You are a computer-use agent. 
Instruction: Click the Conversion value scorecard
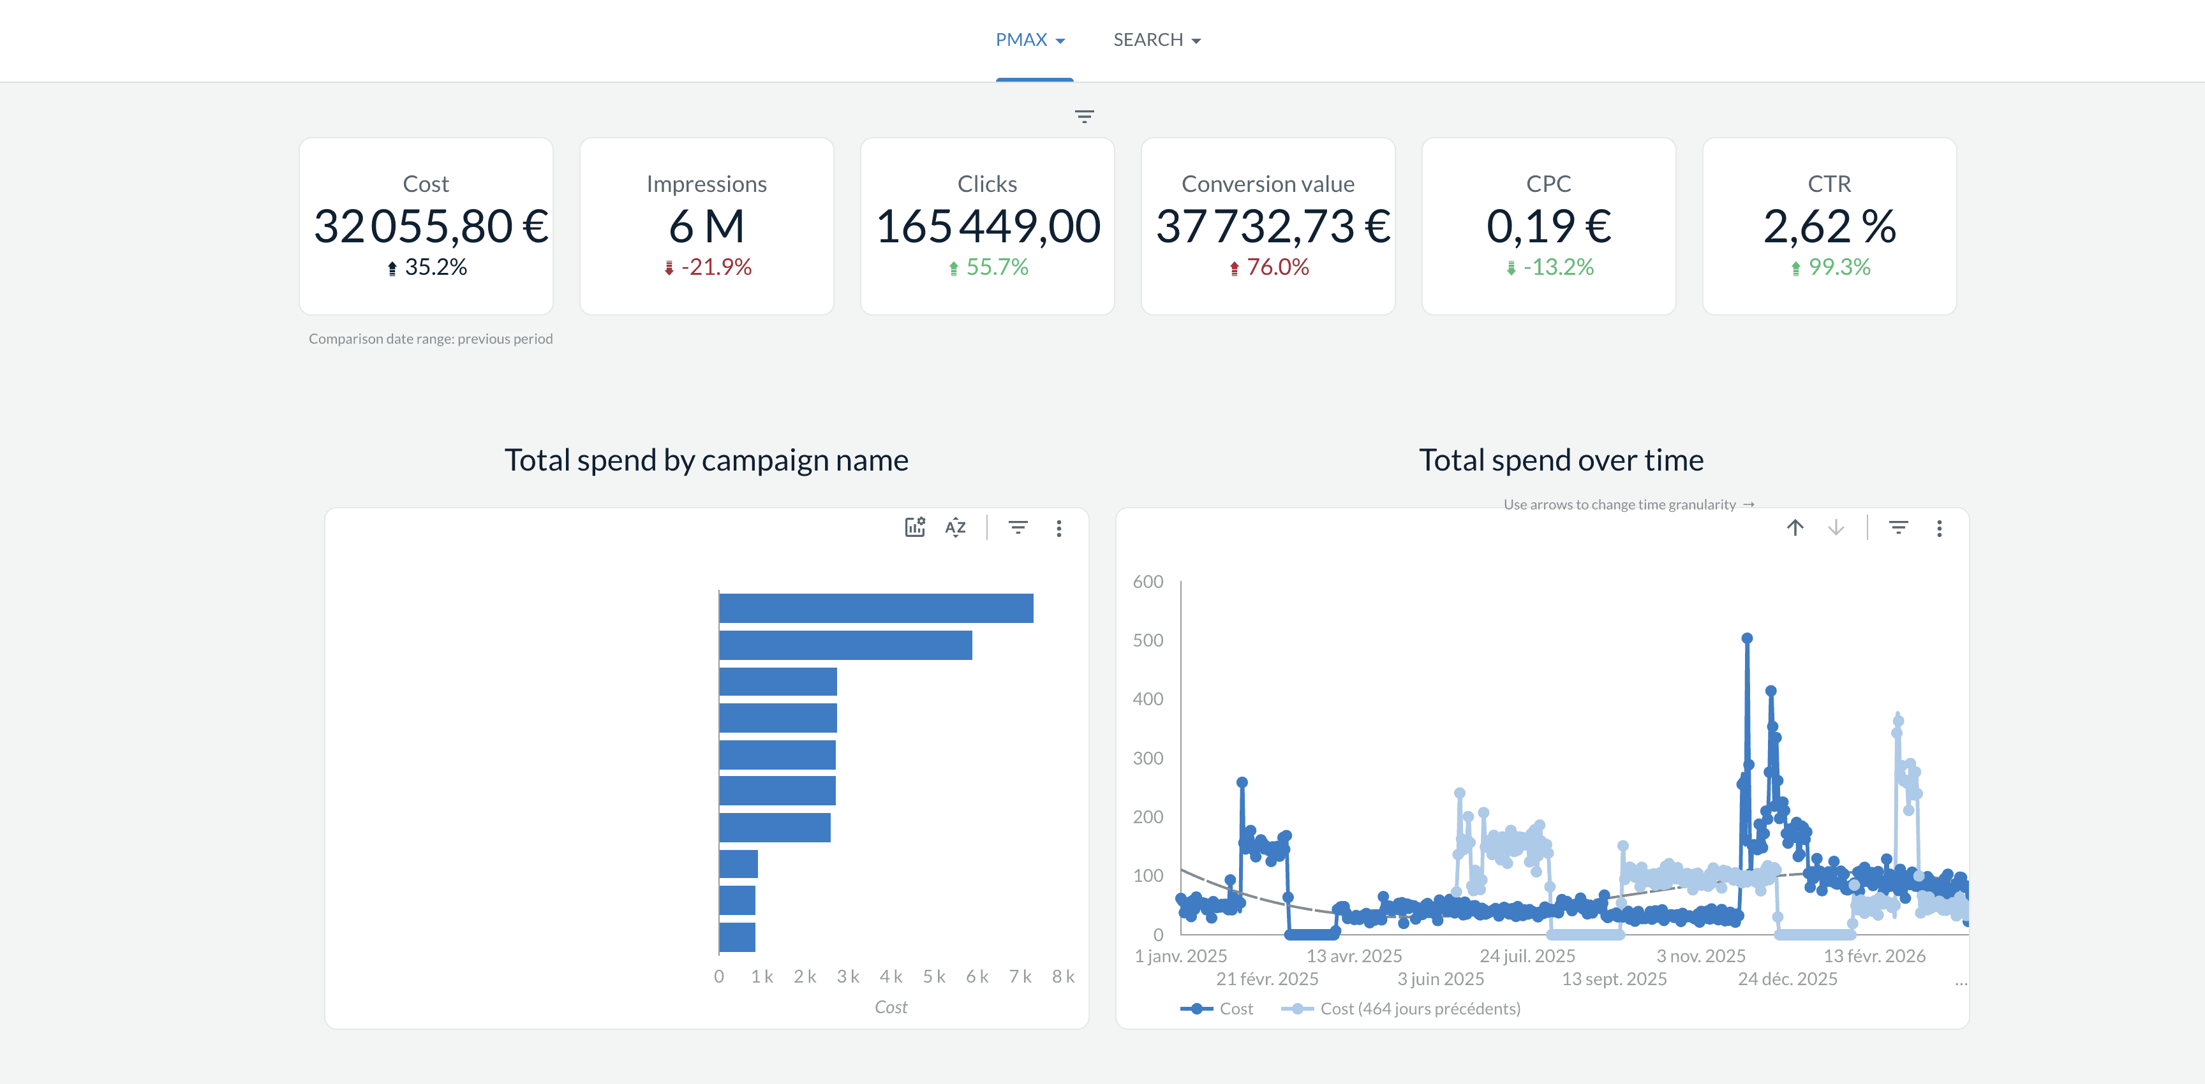point(1268,226)
